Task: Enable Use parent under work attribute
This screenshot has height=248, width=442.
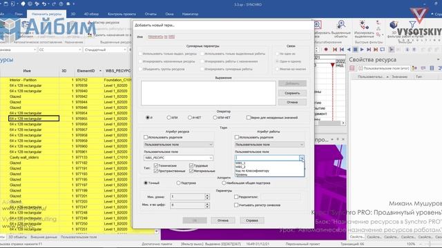Action: point(236,137)
